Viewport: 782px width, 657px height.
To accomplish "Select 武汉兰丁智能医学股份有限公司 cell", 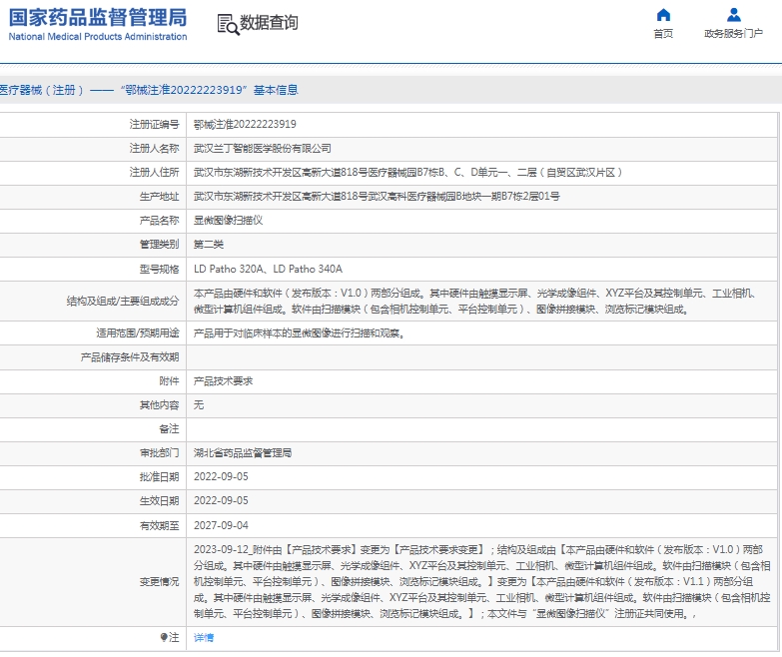I will click(x=263, y=148).
